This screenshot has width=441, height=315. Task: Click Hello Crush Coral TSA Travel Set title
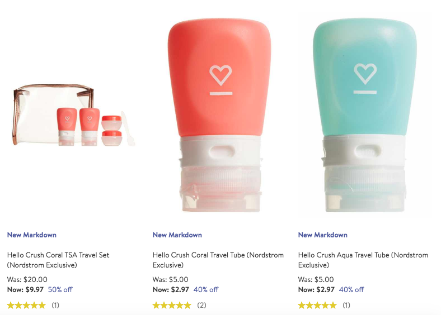58,260
